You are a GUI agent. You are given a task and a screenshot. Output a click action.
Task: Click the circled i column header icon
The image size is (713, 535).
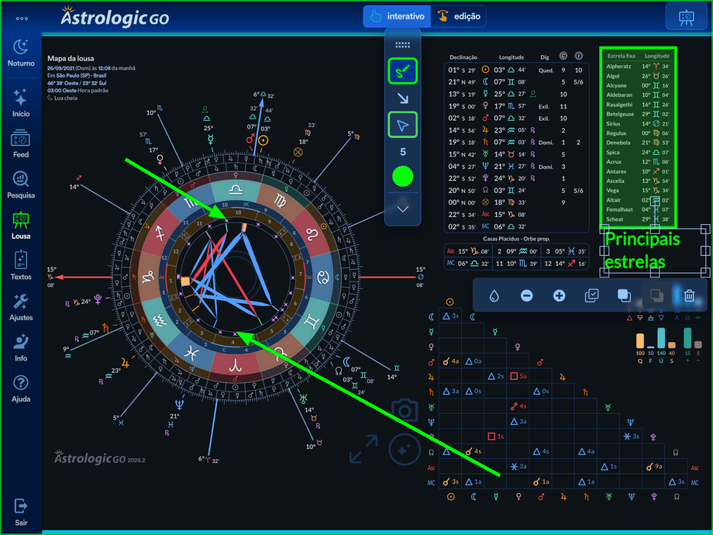pos(578,56)
